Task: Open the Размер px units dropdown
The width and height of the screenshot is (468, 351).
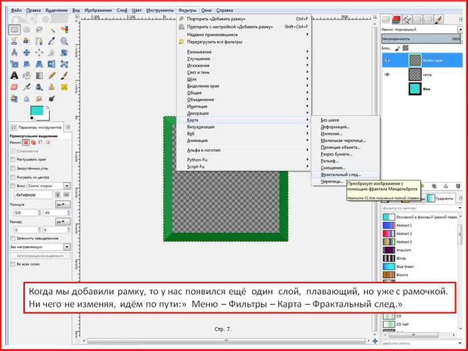Action: point(63,222)
